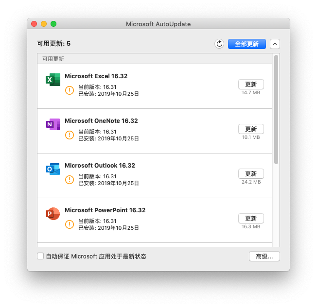
Task: Update Microsoft Outlook 16.32
Action: 251,174
